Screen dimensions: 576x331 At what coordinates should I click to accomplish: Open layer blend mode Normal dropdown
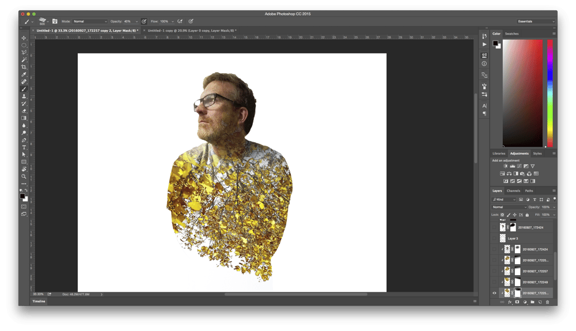click(510, 207)
